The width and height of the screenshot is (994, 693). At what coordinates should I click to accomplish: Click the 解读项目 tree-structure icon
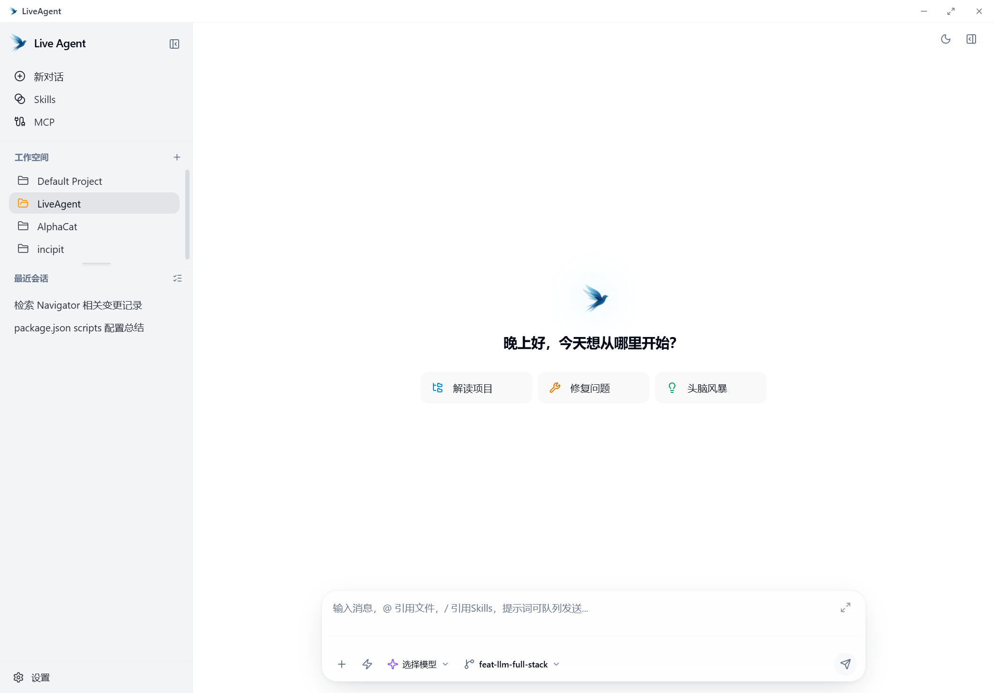point(438,388)
